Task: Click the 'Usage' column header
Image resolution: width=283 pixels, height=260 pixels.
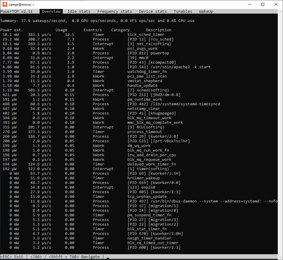Action: pos(61,30)
